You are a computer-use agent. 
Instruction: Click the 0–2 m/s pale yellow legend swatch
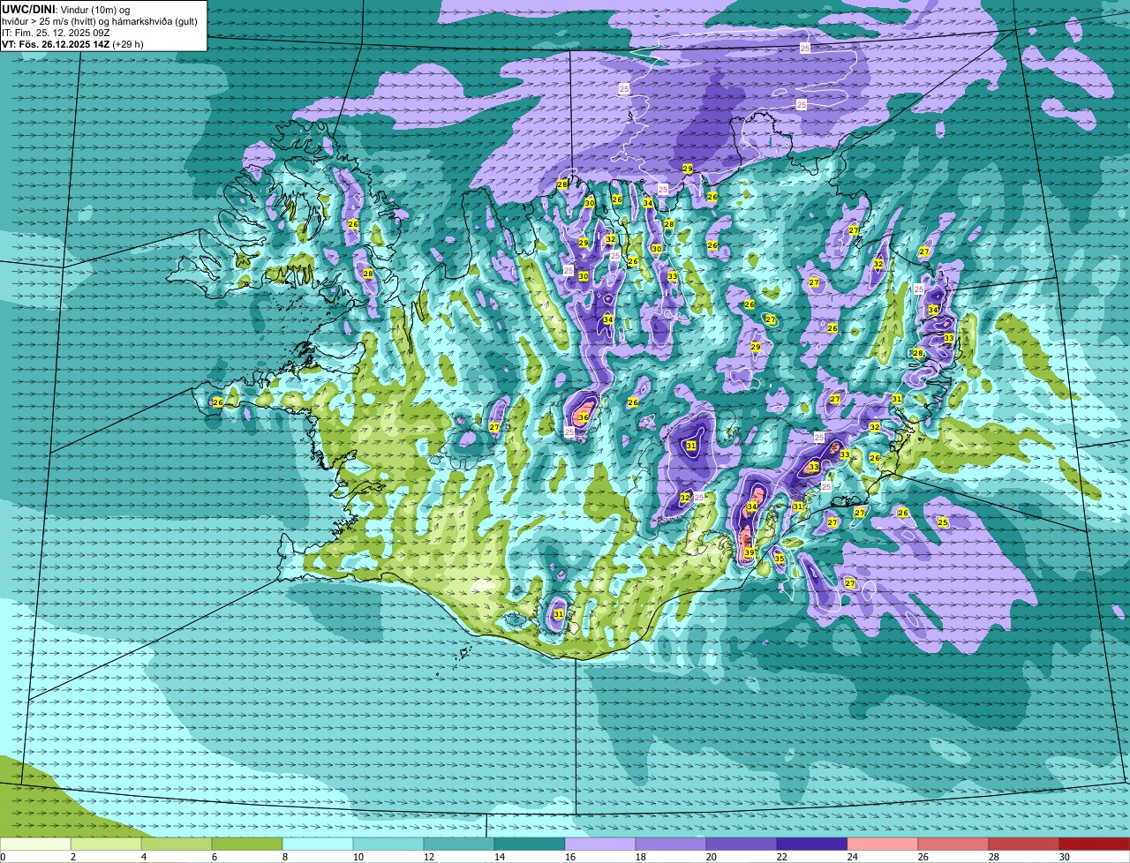point(35,844)
